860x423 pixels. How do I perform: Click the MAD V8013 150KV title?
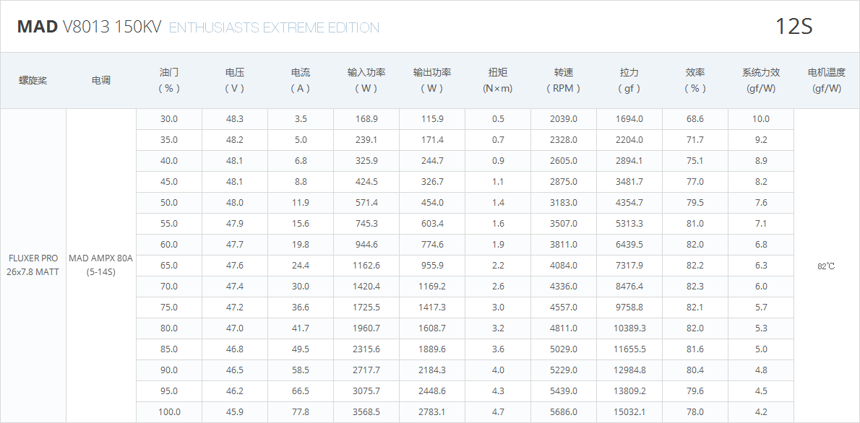(90, 27)
